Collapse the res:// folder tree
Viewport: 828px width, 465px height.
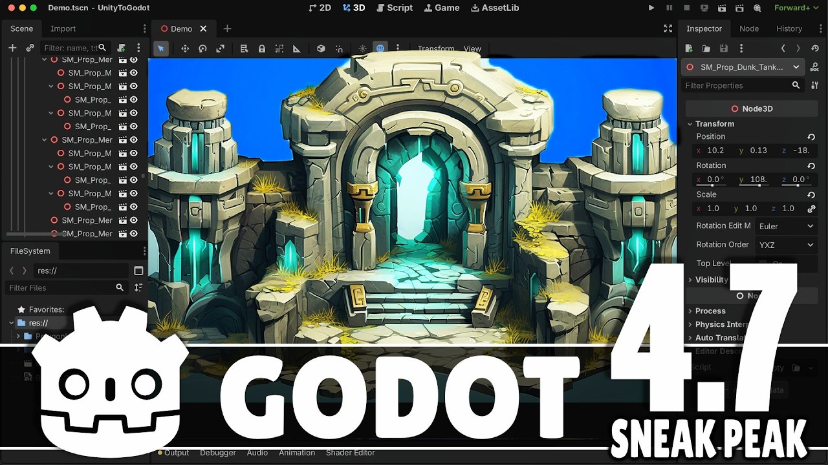pos(12,323)
